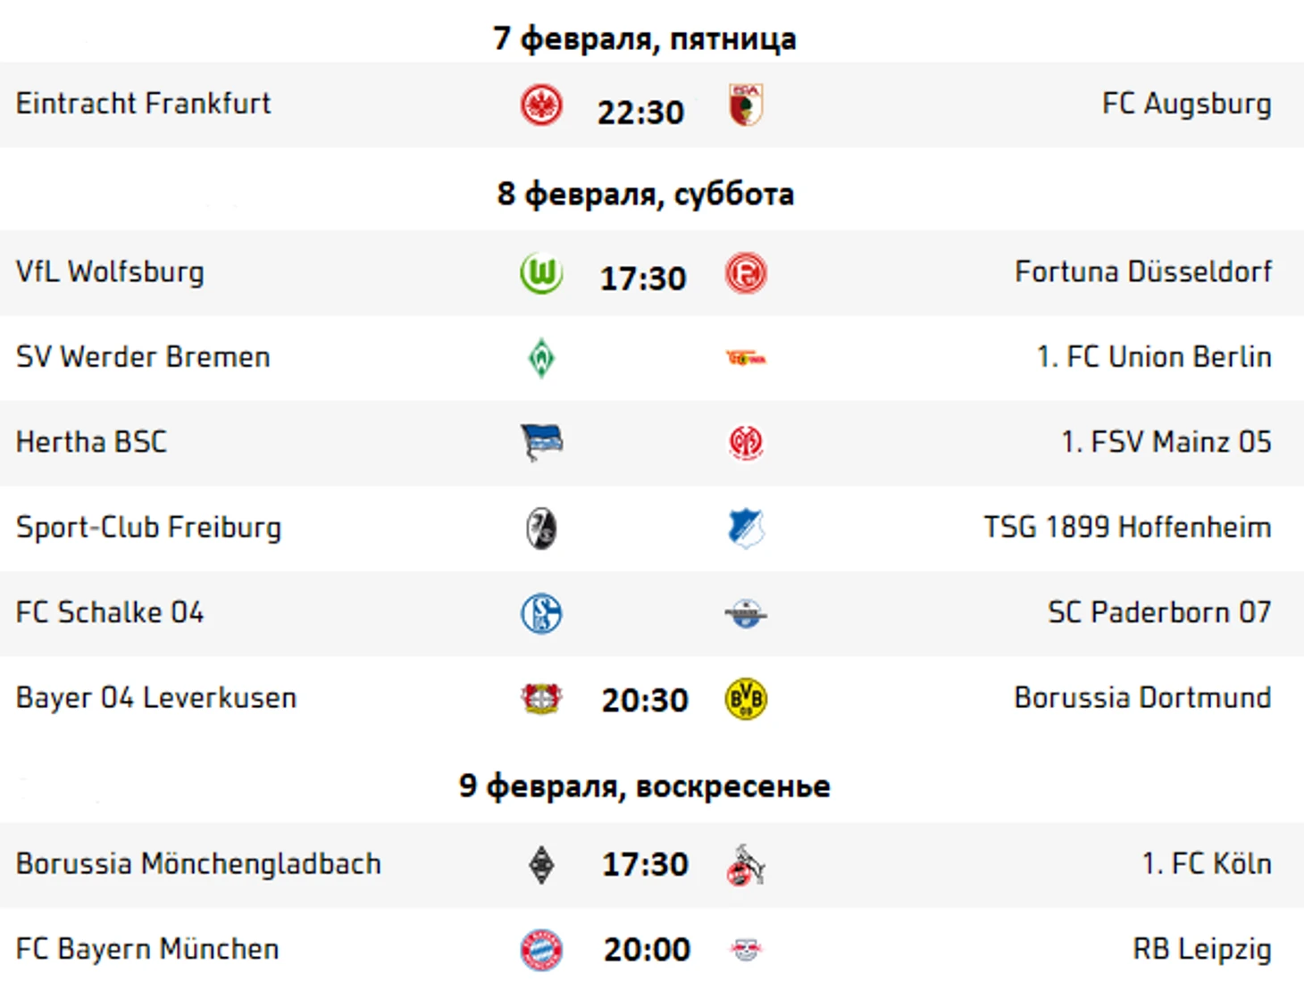This screenshot has height=1007, width=1304.
Task: Click the 20:30 Leverkusen–Dortmund kickoff time
Action: click(x=645, y=700)
